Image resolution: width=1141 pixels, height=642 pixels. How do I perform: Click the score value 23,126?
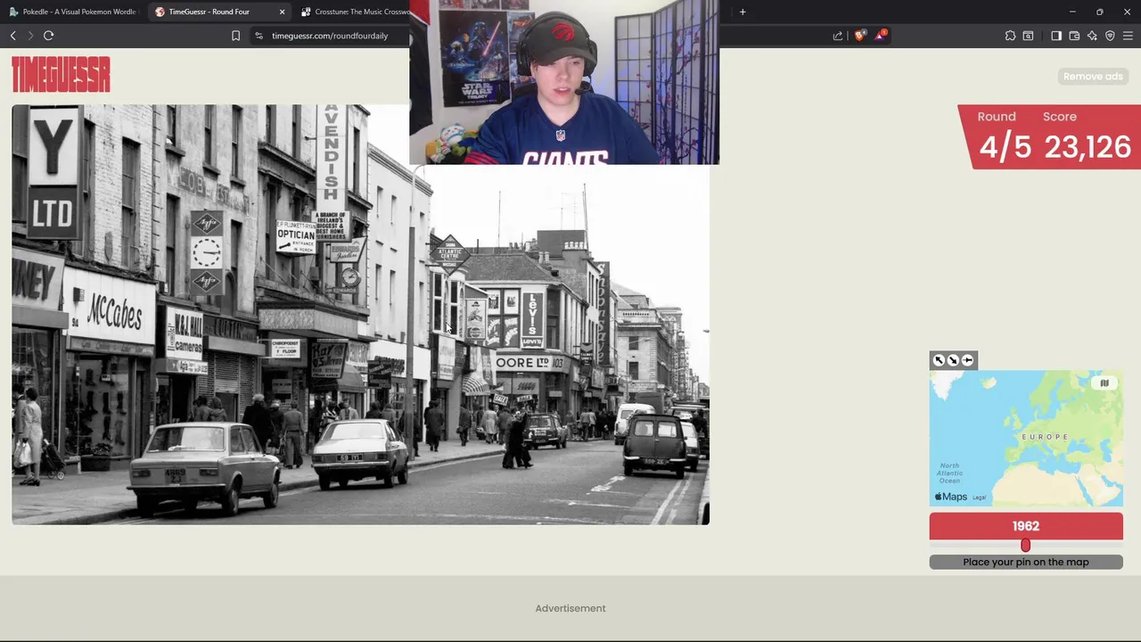pyautogui.click(x=1087, y=147)
